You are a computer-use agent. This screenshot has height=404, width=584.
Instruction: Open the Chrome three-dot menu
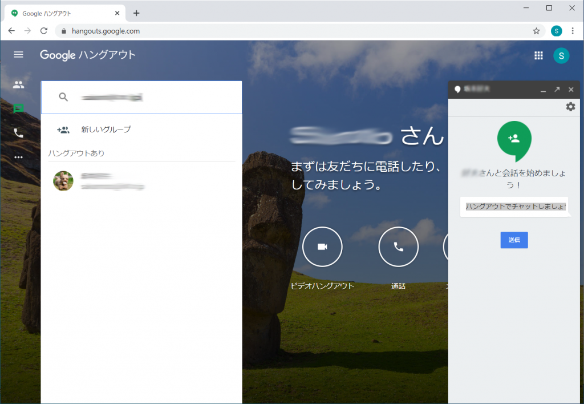[x=573, y=31]
